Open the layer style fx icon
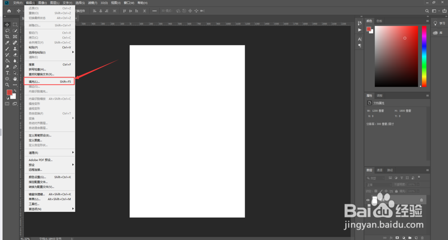448x240 pixels. pyautogui.click(x=391, y=238)
